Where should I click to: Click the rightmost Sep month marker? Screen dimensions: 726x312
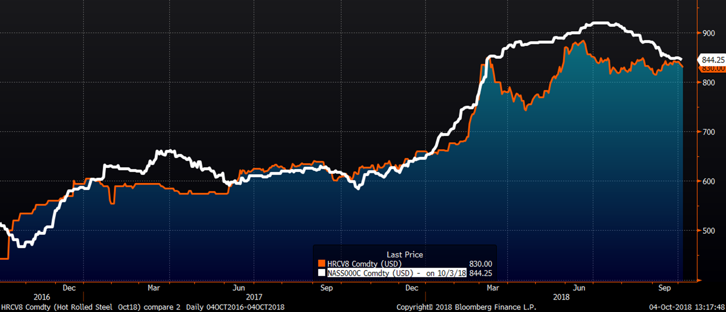coord(664,288)
